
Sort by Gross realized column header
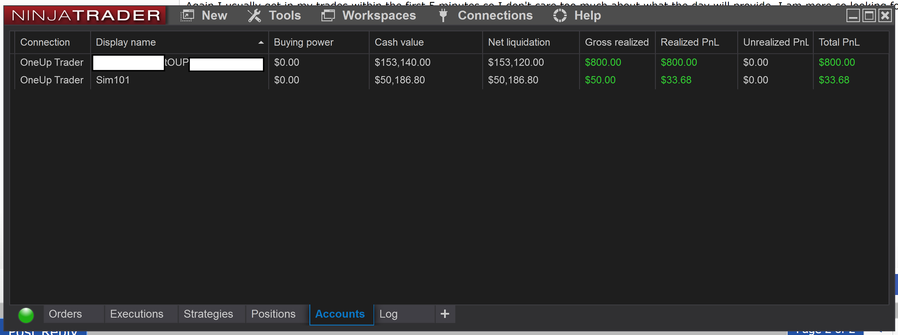617,42
